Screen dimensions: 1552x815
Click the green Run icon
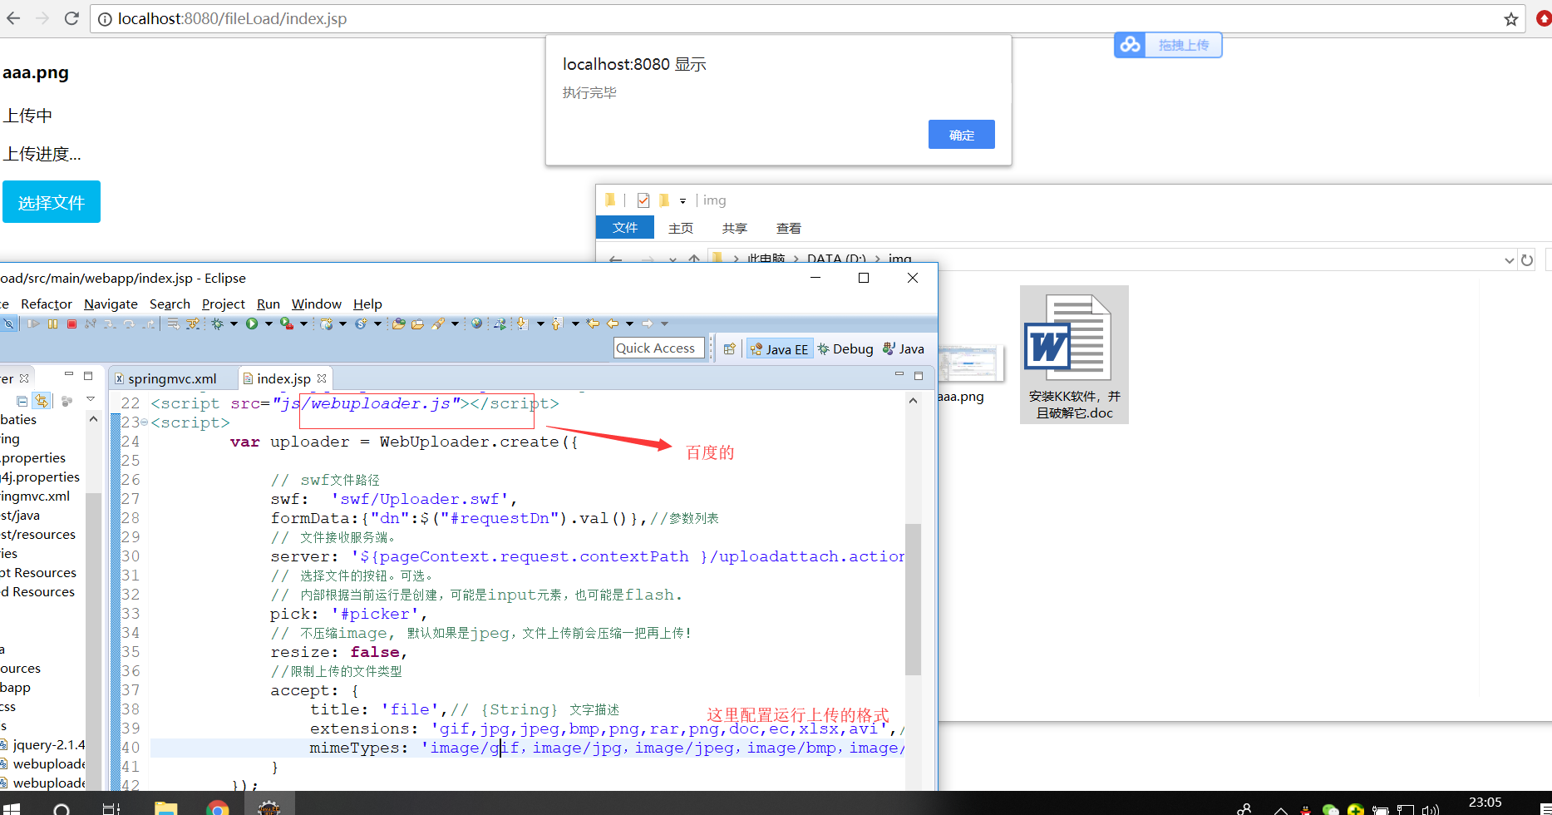point(252,324)
